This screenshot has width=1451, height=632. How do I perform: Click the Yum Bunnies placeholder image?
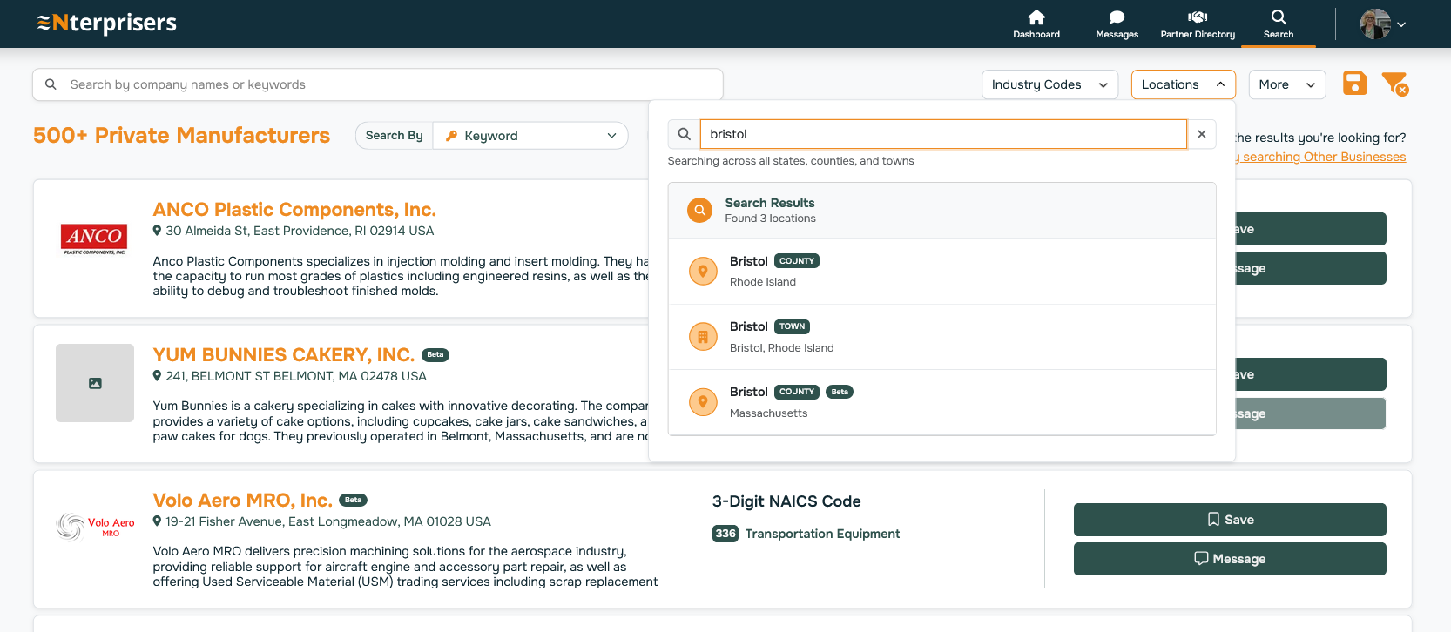click(95, 383)
